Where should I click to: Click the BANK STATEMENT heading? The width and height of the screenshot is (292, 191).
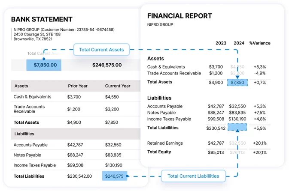point(42,19)
